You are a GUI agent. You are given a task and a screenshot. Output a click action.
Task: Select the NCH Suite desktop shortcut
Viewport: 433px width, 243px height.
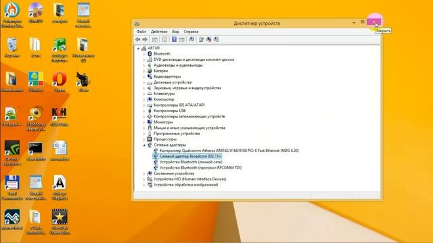(59, 117)
